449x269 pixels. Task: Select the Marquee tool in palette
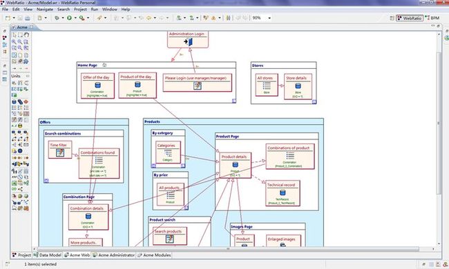(20, 35)
